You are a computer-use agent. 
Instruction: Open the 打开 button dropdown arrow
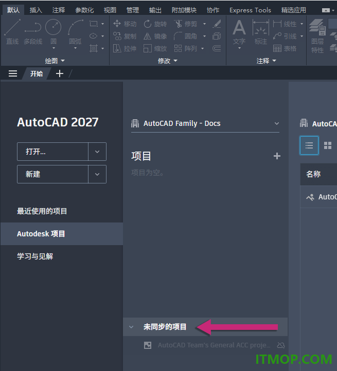coord(97,152)
